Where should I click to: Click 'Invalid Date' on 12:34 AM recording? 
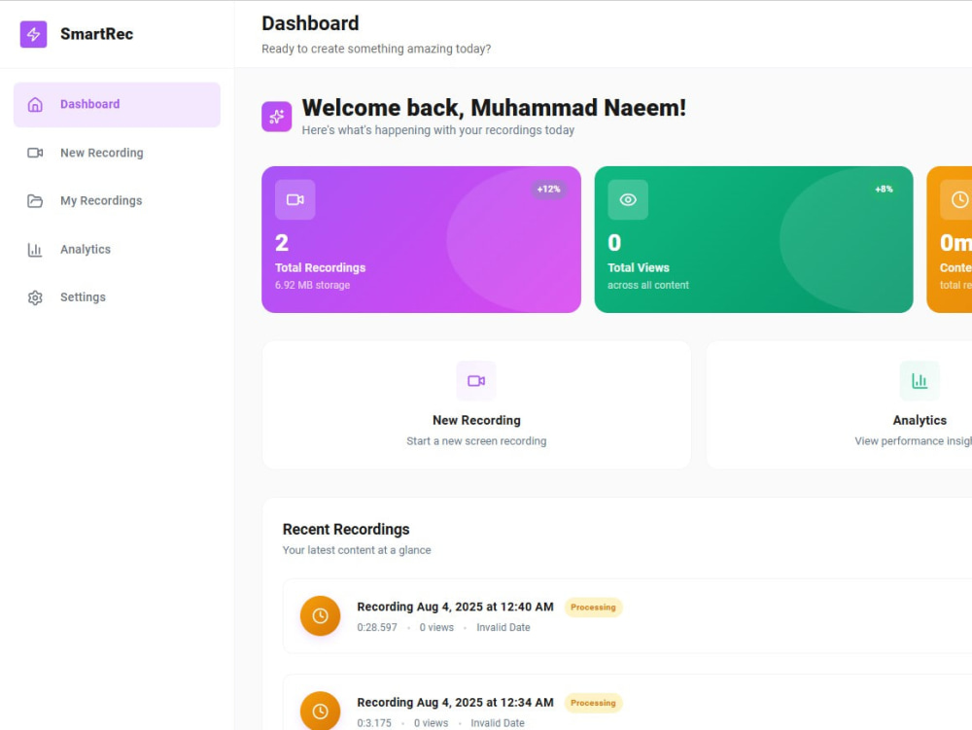point(498,722)
